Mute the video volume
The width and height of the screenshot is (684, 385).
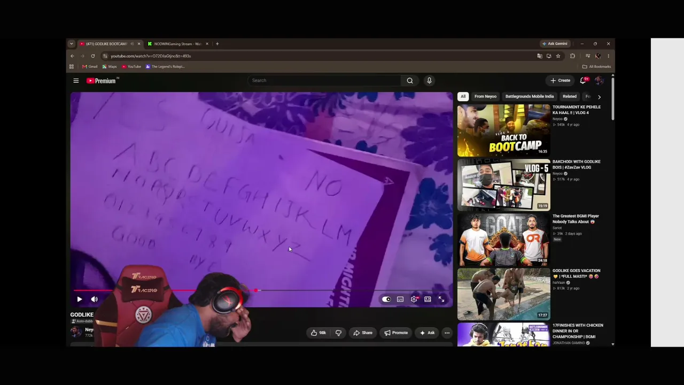(x=94, y=299)
